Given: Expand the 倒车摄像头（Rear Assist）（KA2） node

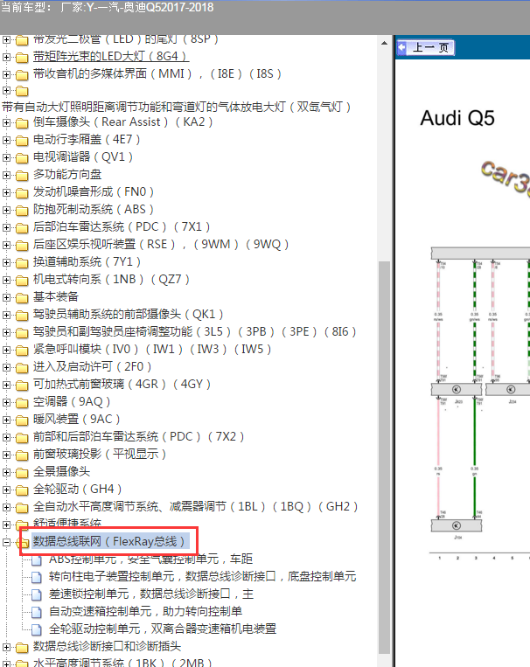Looking at the screenshot, I should 6,122.
